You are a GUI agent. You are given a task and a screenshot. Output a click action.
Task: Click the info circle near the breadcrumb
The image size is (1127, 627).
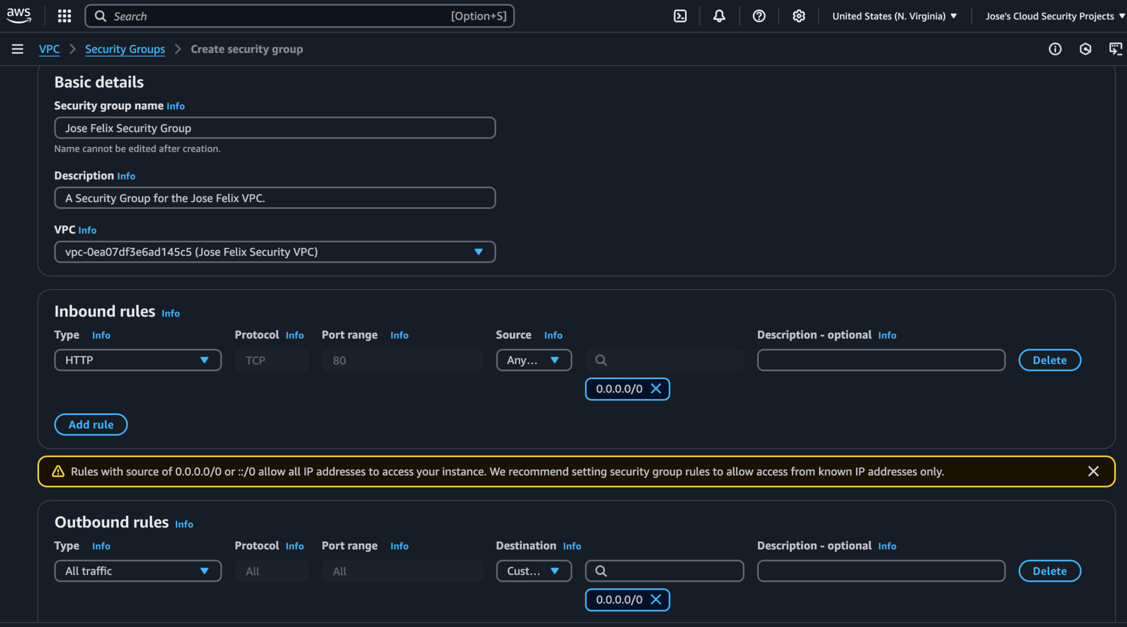pyautogui.click(x=1056, y=49)
